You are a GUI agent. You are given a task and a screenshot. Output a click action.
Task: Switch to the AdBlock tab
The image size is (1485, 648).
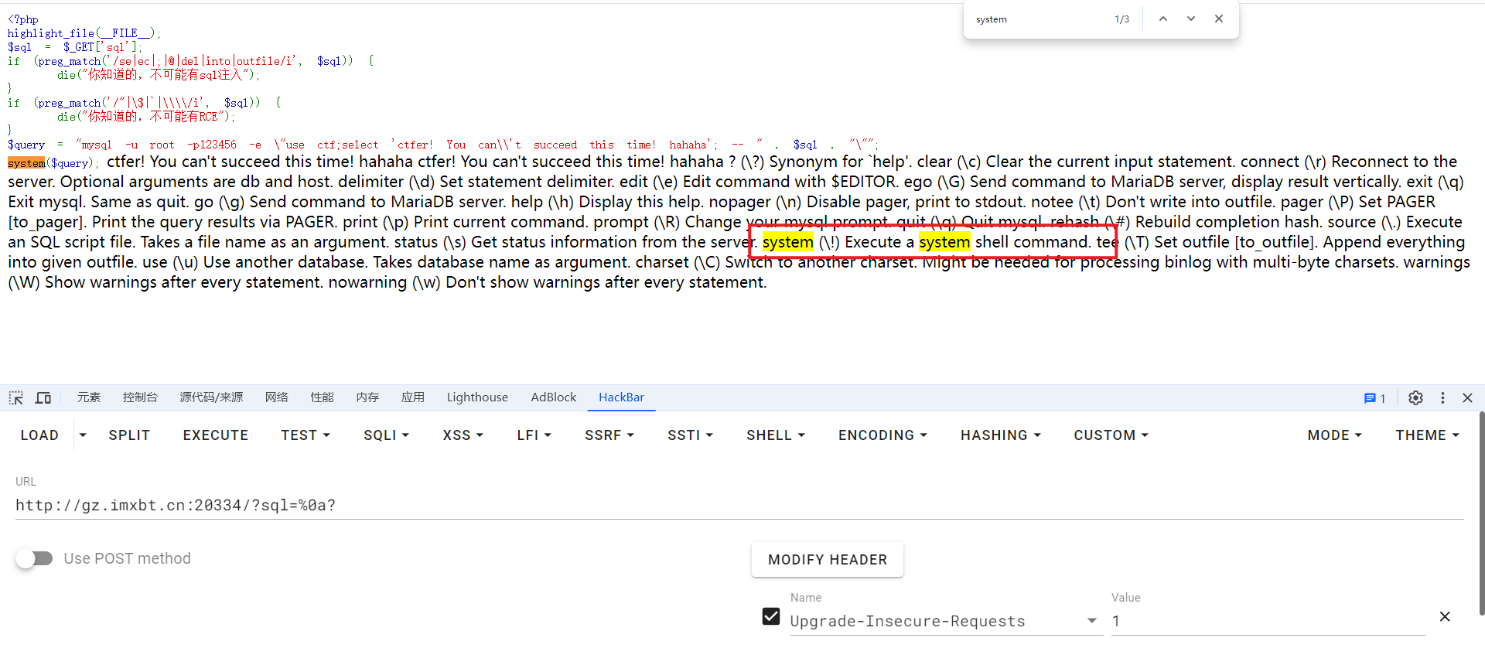[x=553, y=397]
